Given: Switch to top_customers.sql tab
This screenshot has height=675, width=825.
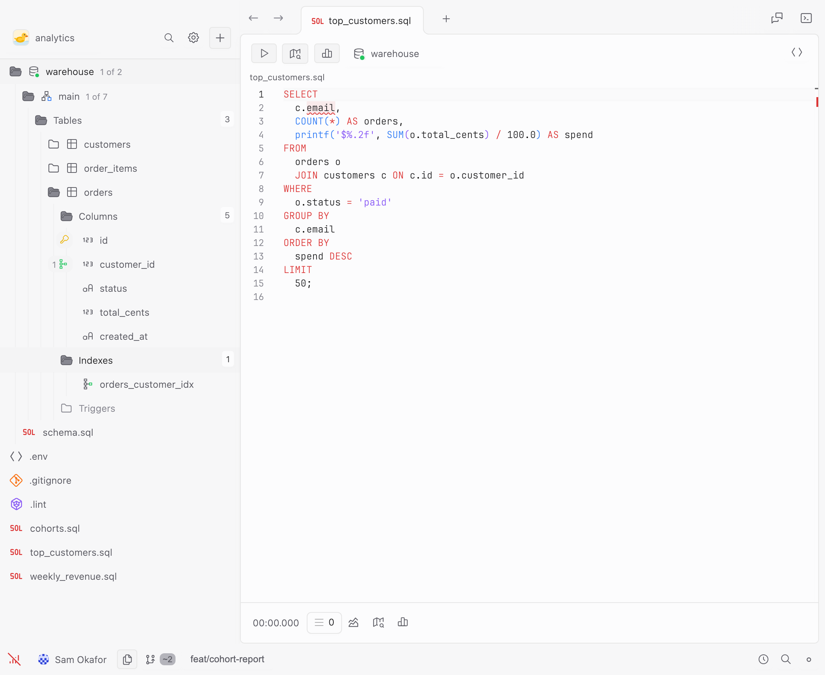Looking at the screenshot, I should [362, 21].
